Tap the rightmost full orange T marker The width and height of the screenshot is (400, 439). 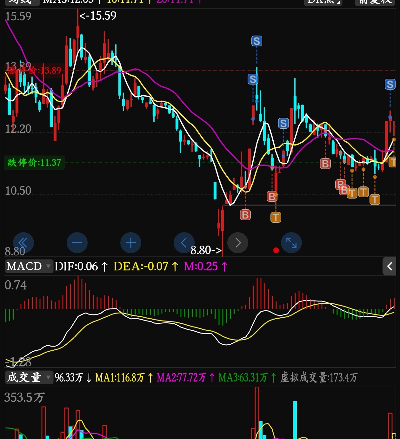(375, 199)
